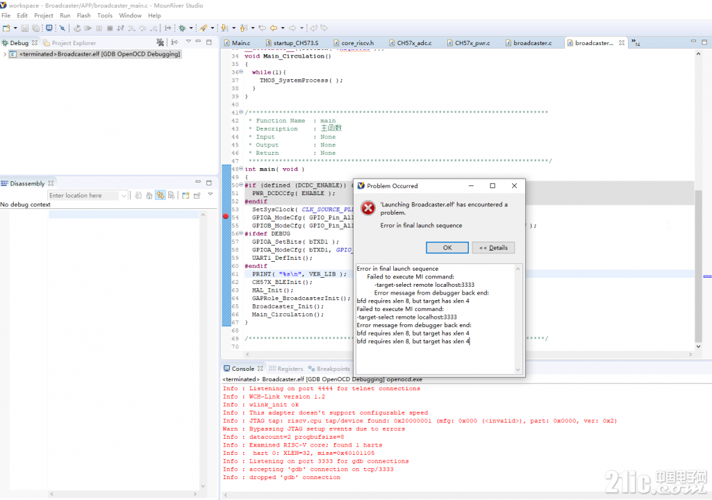The width and height of the screenshot is (712, 500).
Task: Open the Disassembly view menu triangle
Action: pyautogui.click(x=210, y=194)
